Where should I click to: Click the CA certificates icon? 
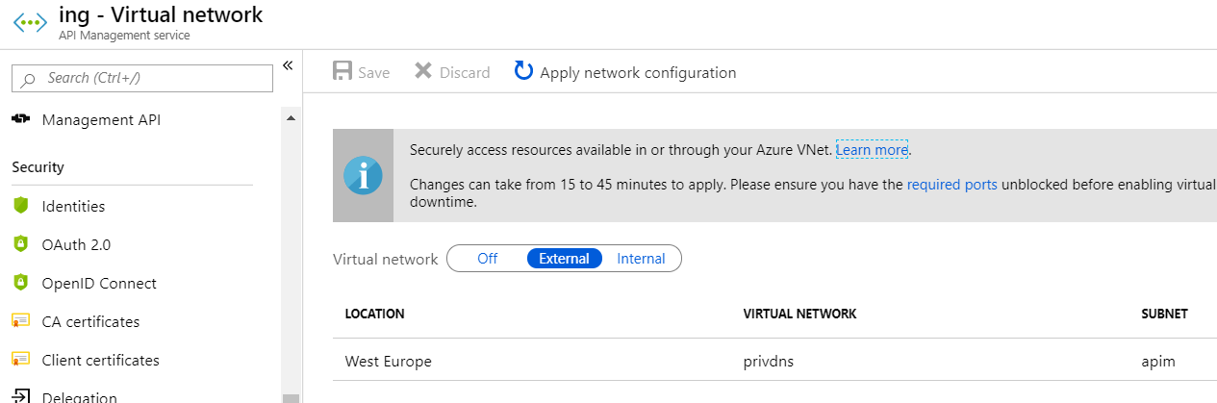click(x=21, y=321)
